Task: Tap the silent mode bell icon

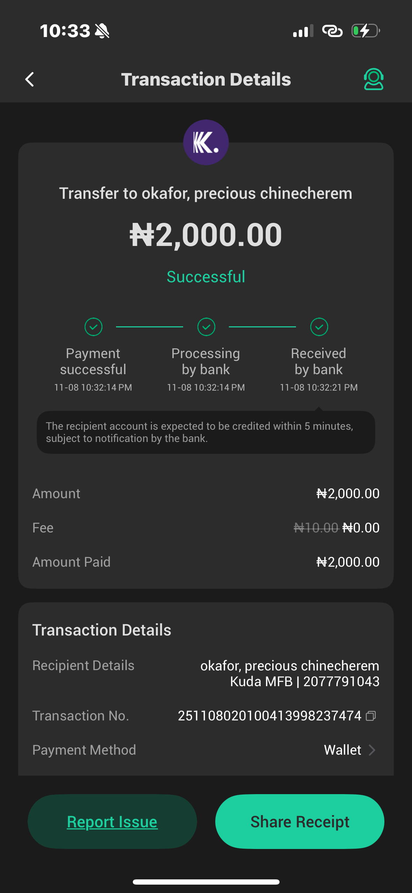Action: coord(102,31)
